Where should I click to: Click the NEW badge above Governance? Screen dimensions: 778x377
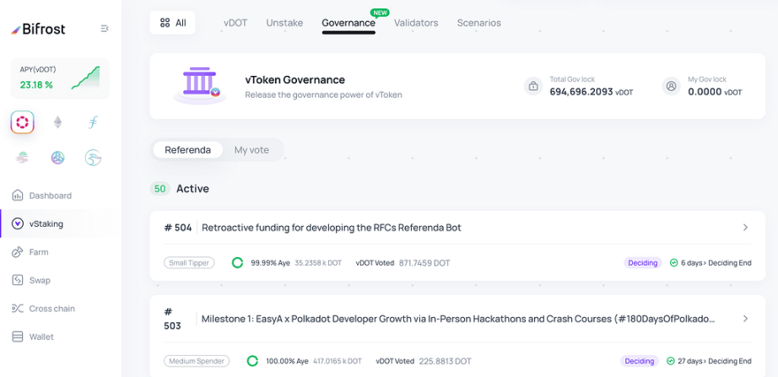click(x=380, y=12)
